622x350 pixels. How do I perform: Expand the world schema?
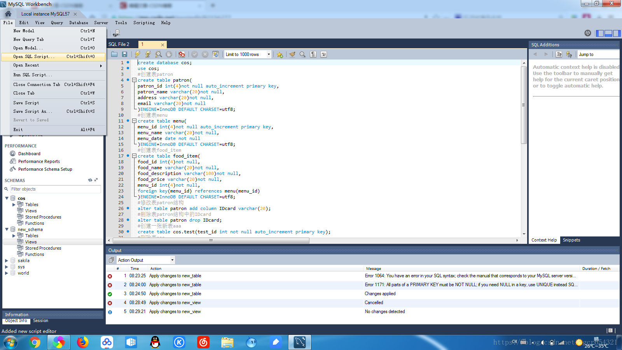[x=7, y=273]
